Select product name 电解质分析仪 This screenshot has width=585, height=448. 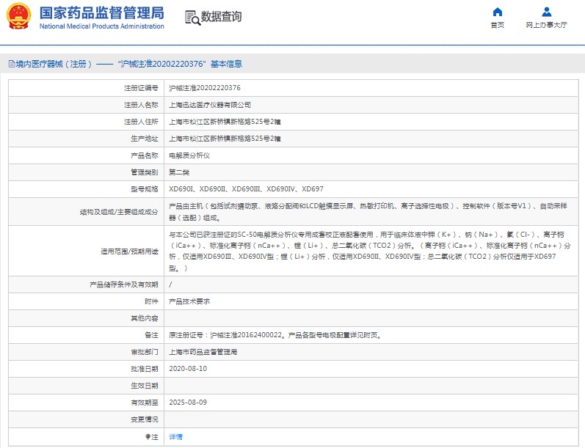(x=189, y=155)
